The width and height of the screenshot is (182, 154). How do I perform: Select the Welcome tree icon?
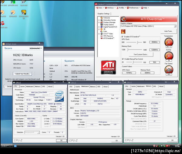[x=102, y=18]
